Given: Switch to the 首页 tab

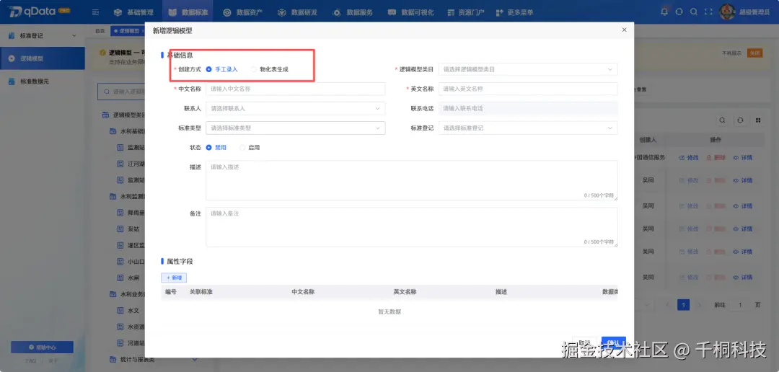Looking at the screenshot, I should 100,31.
